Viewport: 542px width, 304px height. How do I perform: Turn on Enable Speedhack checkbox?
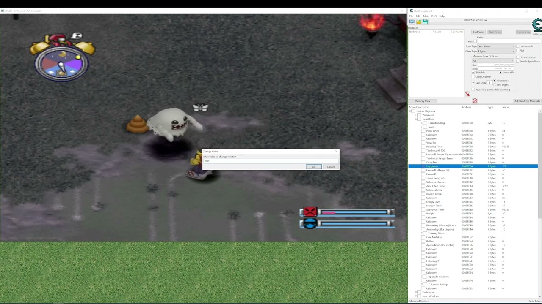pyautogui.click(x=517, y=61)
